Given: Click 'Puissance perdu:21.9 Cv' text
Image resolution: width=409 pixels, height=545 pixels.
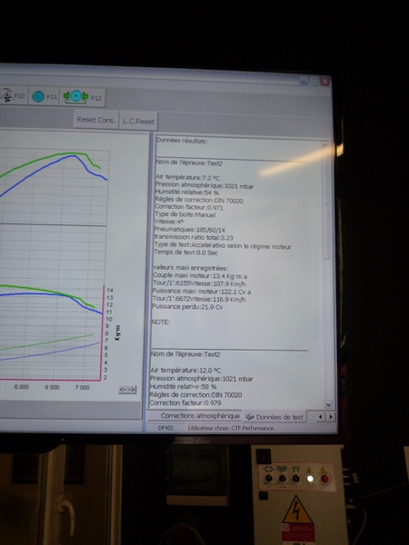Looking at the screenshot, I should click(187, 307).
